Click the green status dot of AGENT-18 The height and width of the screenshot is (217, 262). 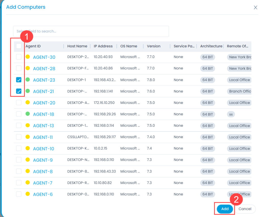(28, 114)
